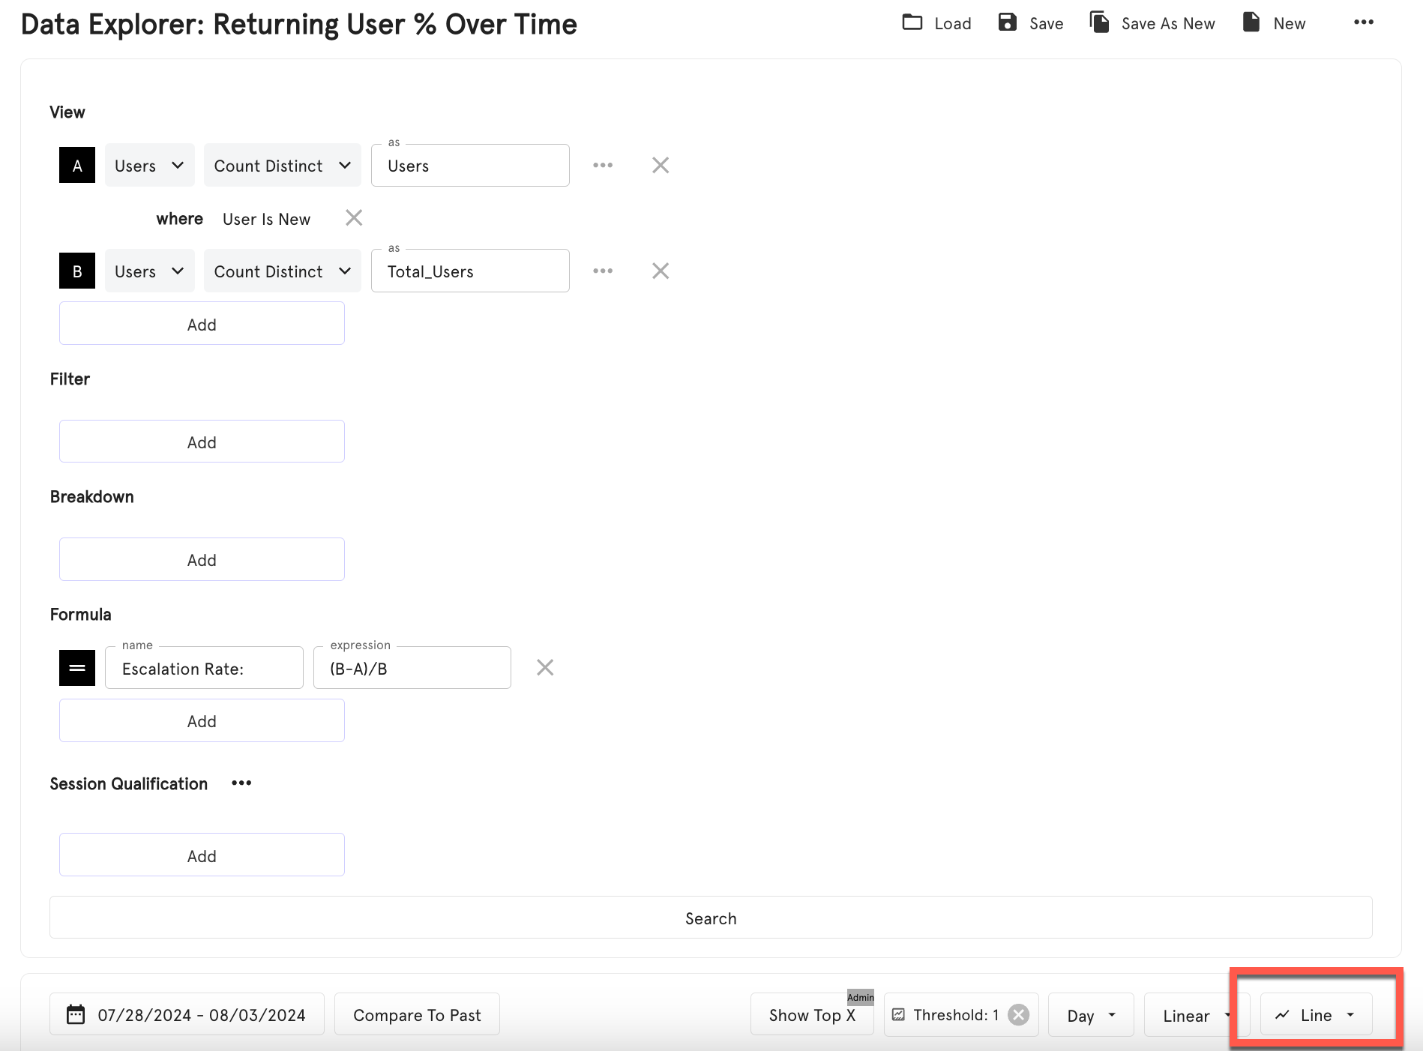Add a new View row

coord(202,324)
